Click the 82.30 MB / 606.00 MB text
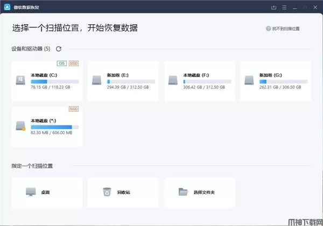This screenshot has height=226, width=323. coord(52,133)
